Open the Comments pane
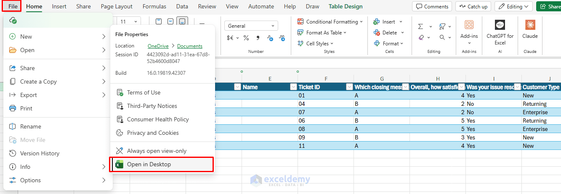The width and height of the screenshot is (561, 194). pyautogui.click(x=432, y=6)
